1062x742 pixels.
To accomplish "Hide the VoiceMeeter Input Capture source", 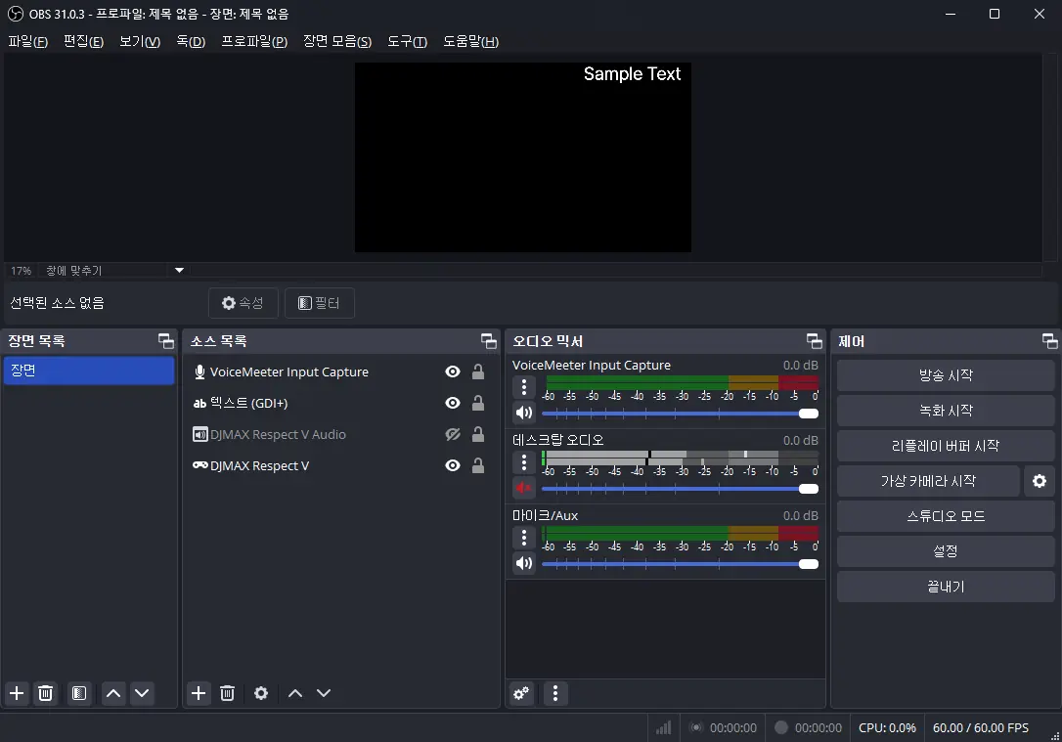I will (x=453, y=371).
